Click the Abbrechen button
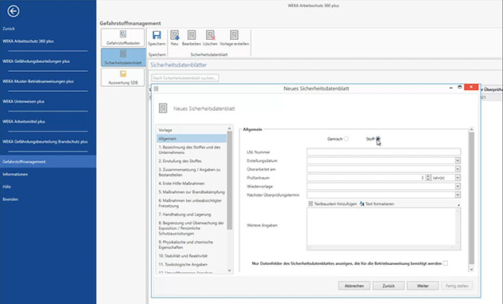503x304 pixels. (354, 286)
